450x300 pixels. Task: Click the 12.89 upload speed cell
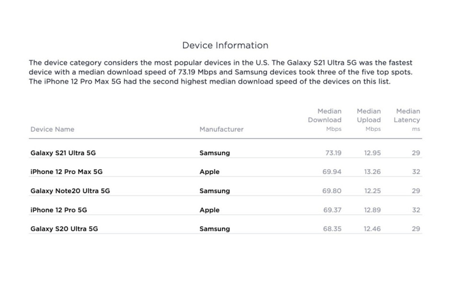pos(372,210)
